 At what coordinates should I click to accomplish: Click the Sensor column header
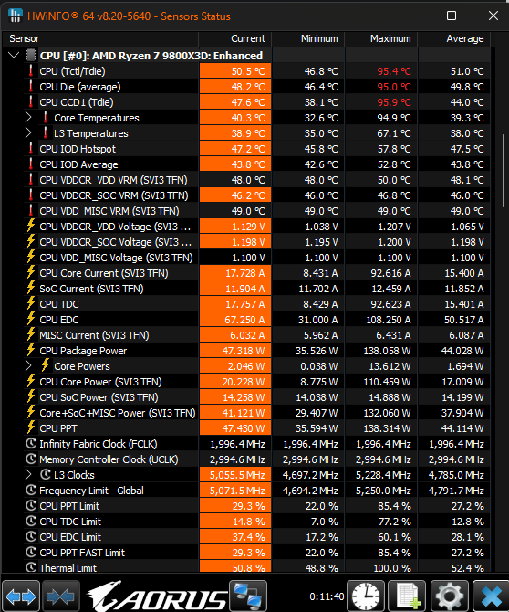tap(100, 38)
